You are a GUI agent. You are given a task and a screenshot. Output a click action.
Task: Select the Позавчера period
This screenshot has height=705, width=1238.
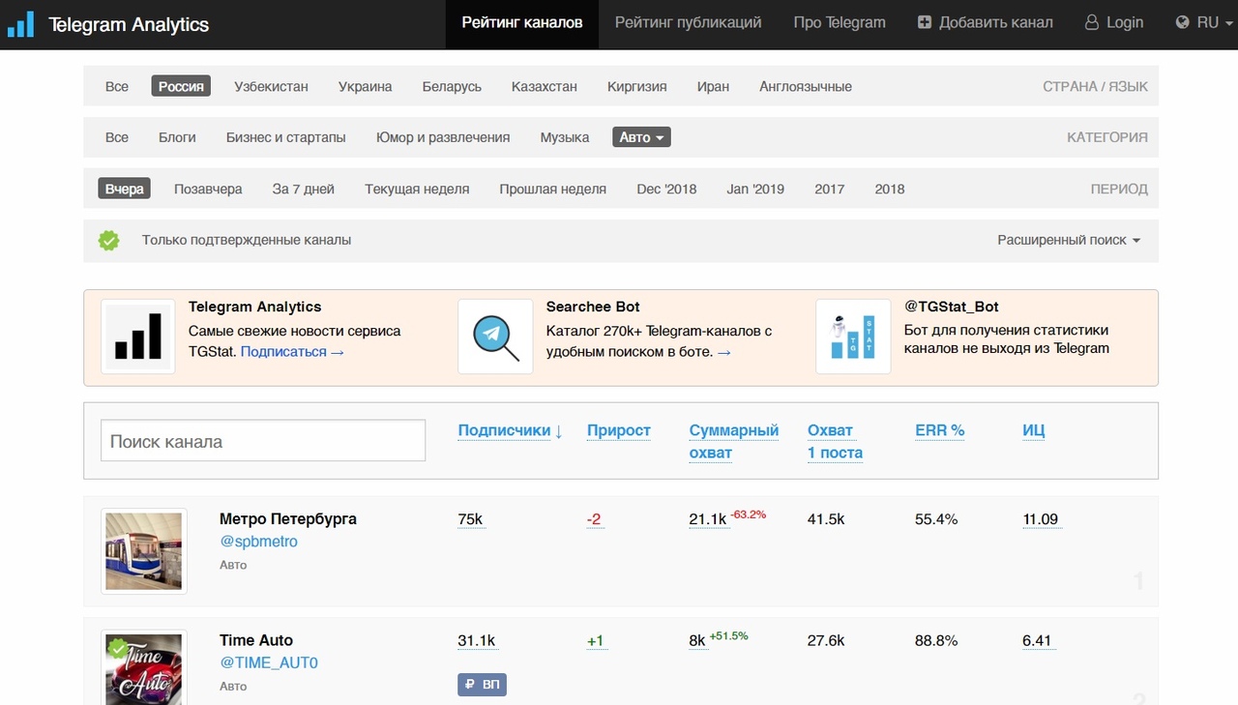click(x=208, y=189)
